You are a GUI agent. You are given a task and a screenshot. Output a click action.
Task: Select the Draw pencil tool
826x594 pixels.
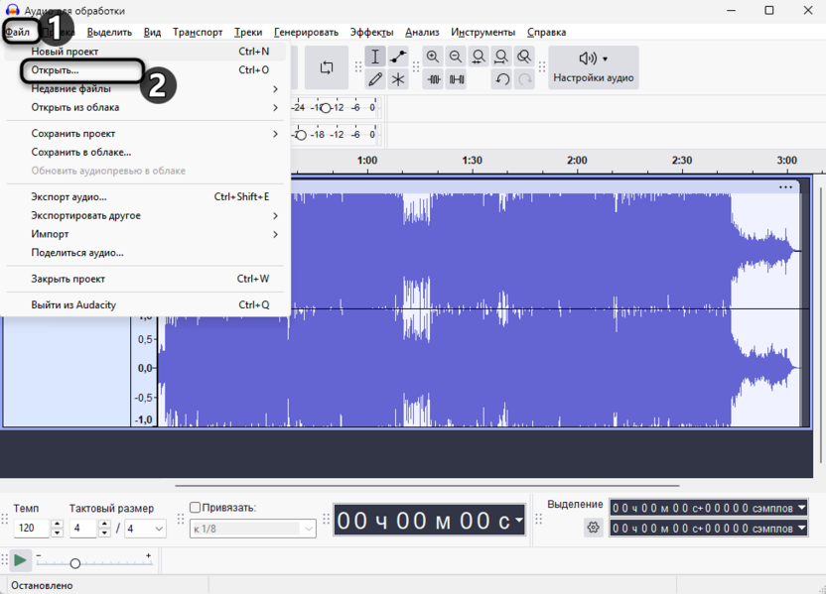click(x=374, y=79)
